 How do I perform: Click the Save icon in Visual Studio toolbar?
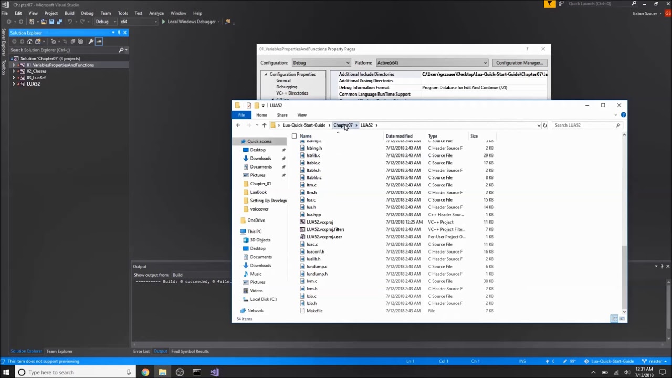pyautogui.click(x=51, y=22)
